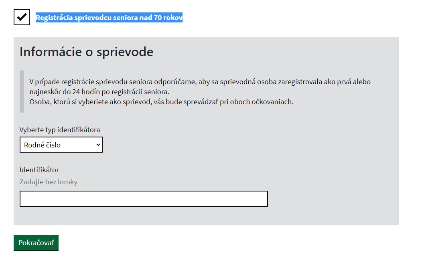Click the chevron arrow of 'Rodné číslo' select
The image size is (424, 264).
click(x=98, y=145)
